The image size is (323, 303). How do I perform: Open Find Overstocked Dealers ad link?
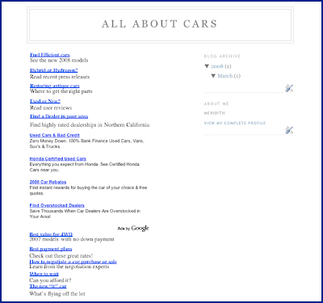pyautogui.click(x=57, y=205)
